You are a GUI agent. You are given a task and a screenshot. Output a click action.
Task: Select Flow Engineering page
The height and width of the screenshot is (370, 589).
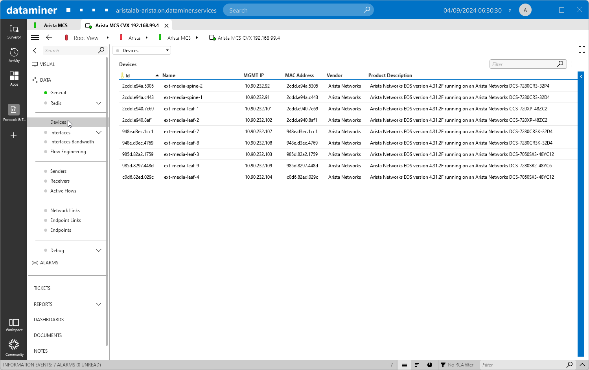[x=68, y=152]
